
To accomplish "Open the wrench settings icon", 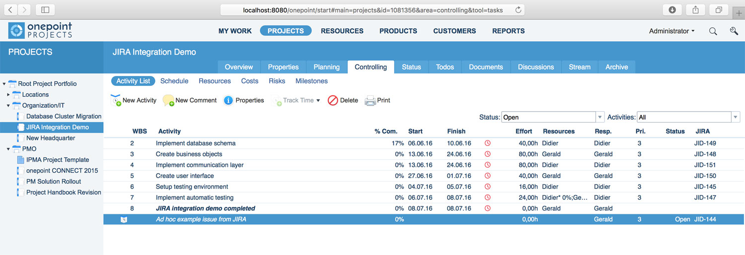I will click(x=734, y=31).
